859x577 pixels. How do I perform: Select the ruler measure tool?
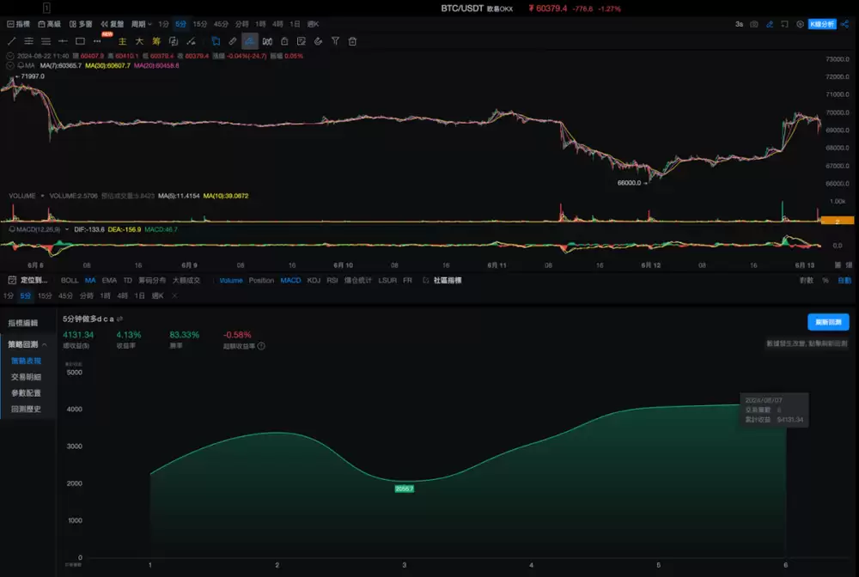(233, 41)
